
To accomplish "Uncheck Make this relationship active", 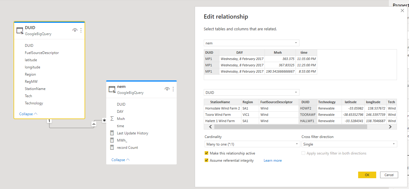I will tap(206, 153).
